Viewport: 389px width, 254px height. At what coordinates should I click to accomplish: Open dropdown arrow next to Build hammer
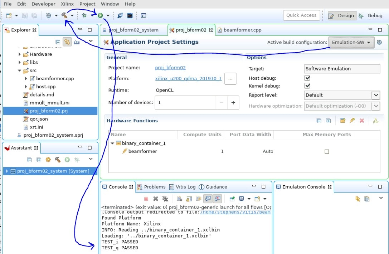(72, 15)
